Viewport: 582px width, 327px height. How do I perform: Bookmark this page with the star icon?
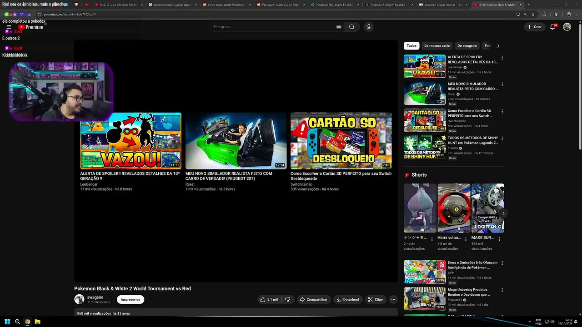[533, 14]
